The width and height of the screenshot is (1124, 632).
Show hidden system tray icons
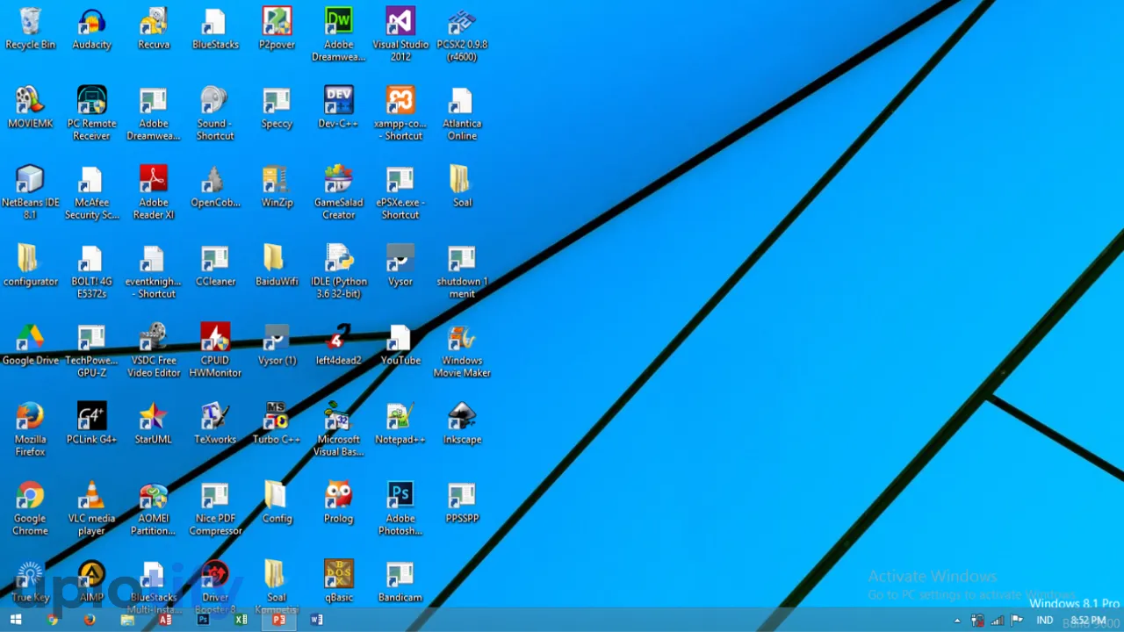957,621
